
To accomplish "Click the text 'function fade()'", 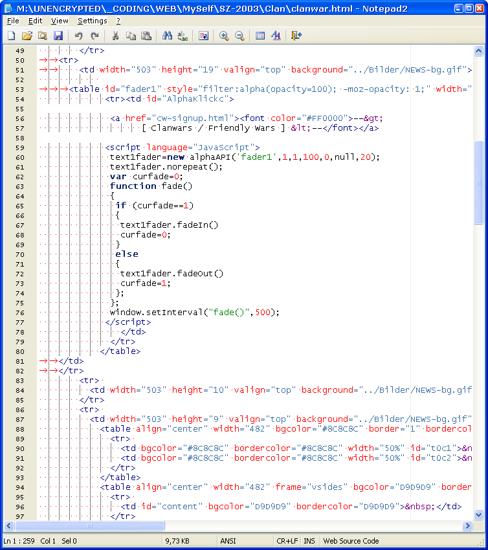I will pyautogui.click(x=151, y=186).
